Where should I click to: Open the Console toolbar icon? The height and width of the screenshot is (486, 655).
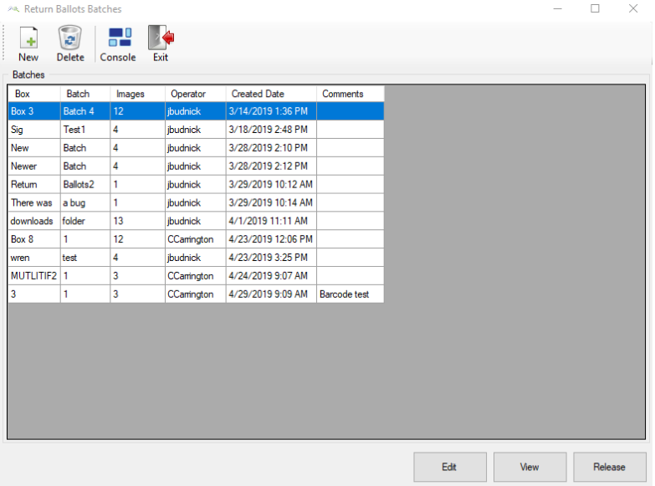click(120, 37)
